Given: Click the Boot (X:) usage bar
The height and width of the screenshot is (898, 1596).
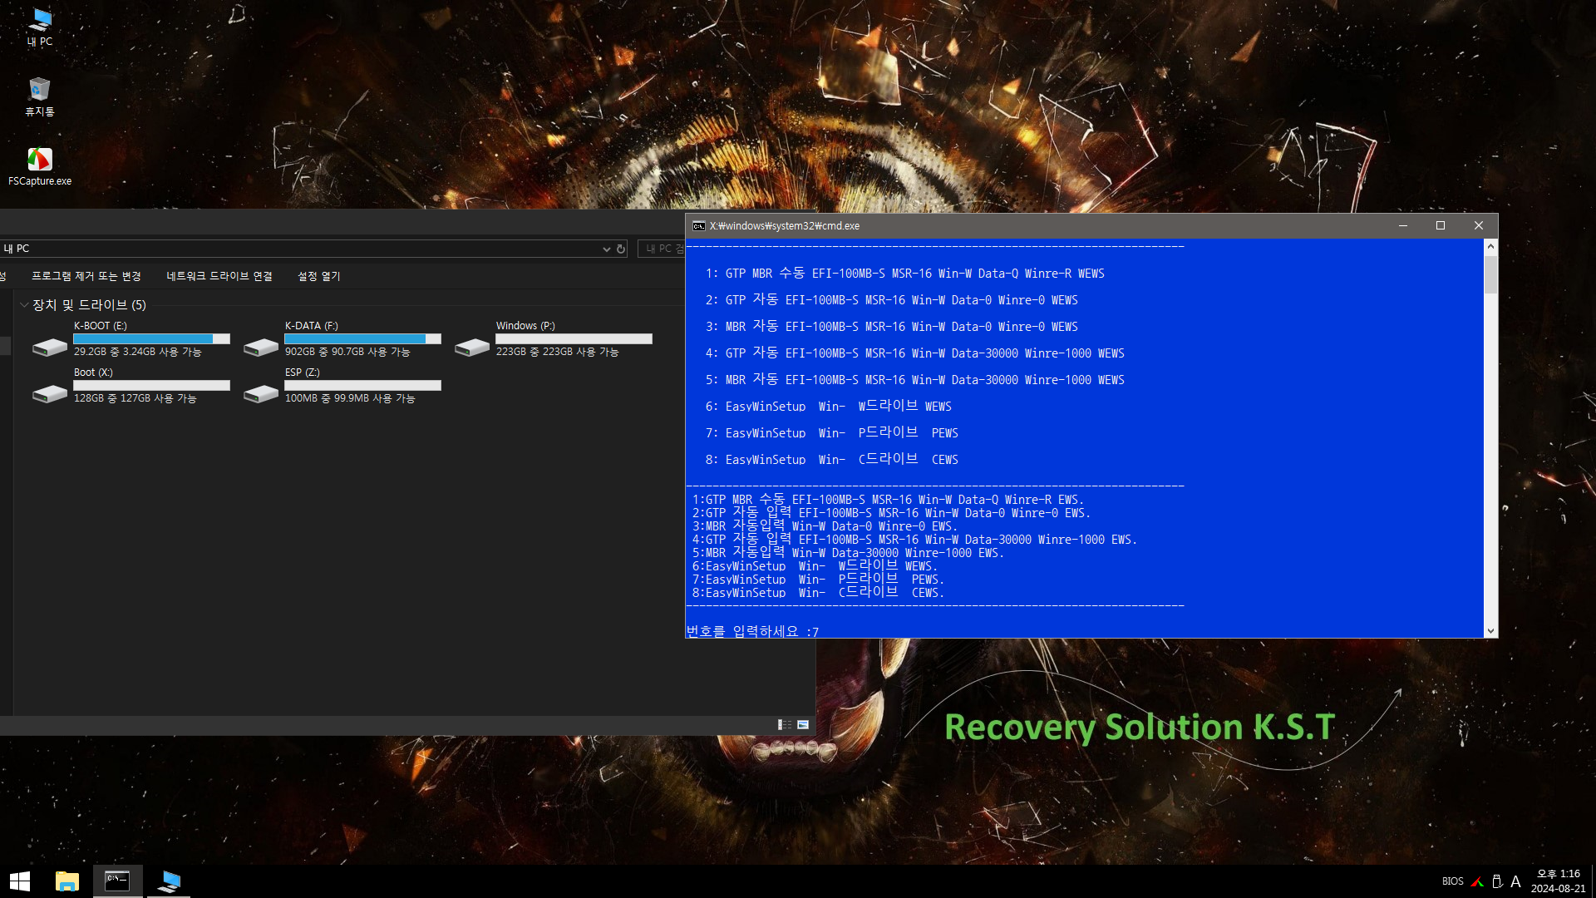Looking at the screenshot, I should tap(151, 386).
